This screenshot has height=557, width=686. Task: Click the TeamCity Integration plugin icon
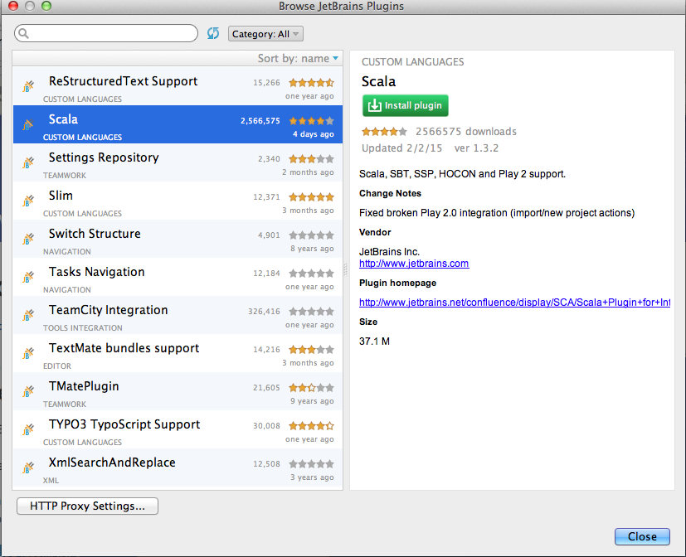[x=28, y=314]
